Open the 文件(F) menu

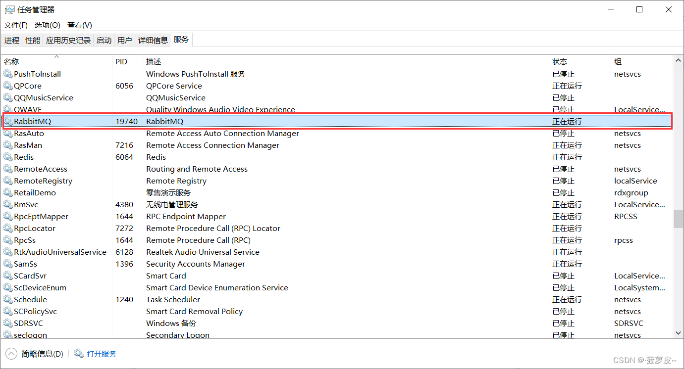tap(16, 25)
